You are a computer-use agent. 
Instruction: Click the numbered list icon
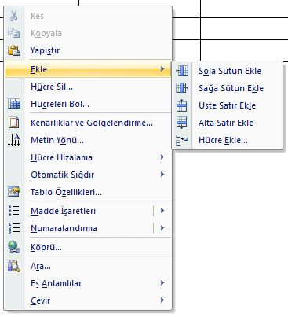14,228
